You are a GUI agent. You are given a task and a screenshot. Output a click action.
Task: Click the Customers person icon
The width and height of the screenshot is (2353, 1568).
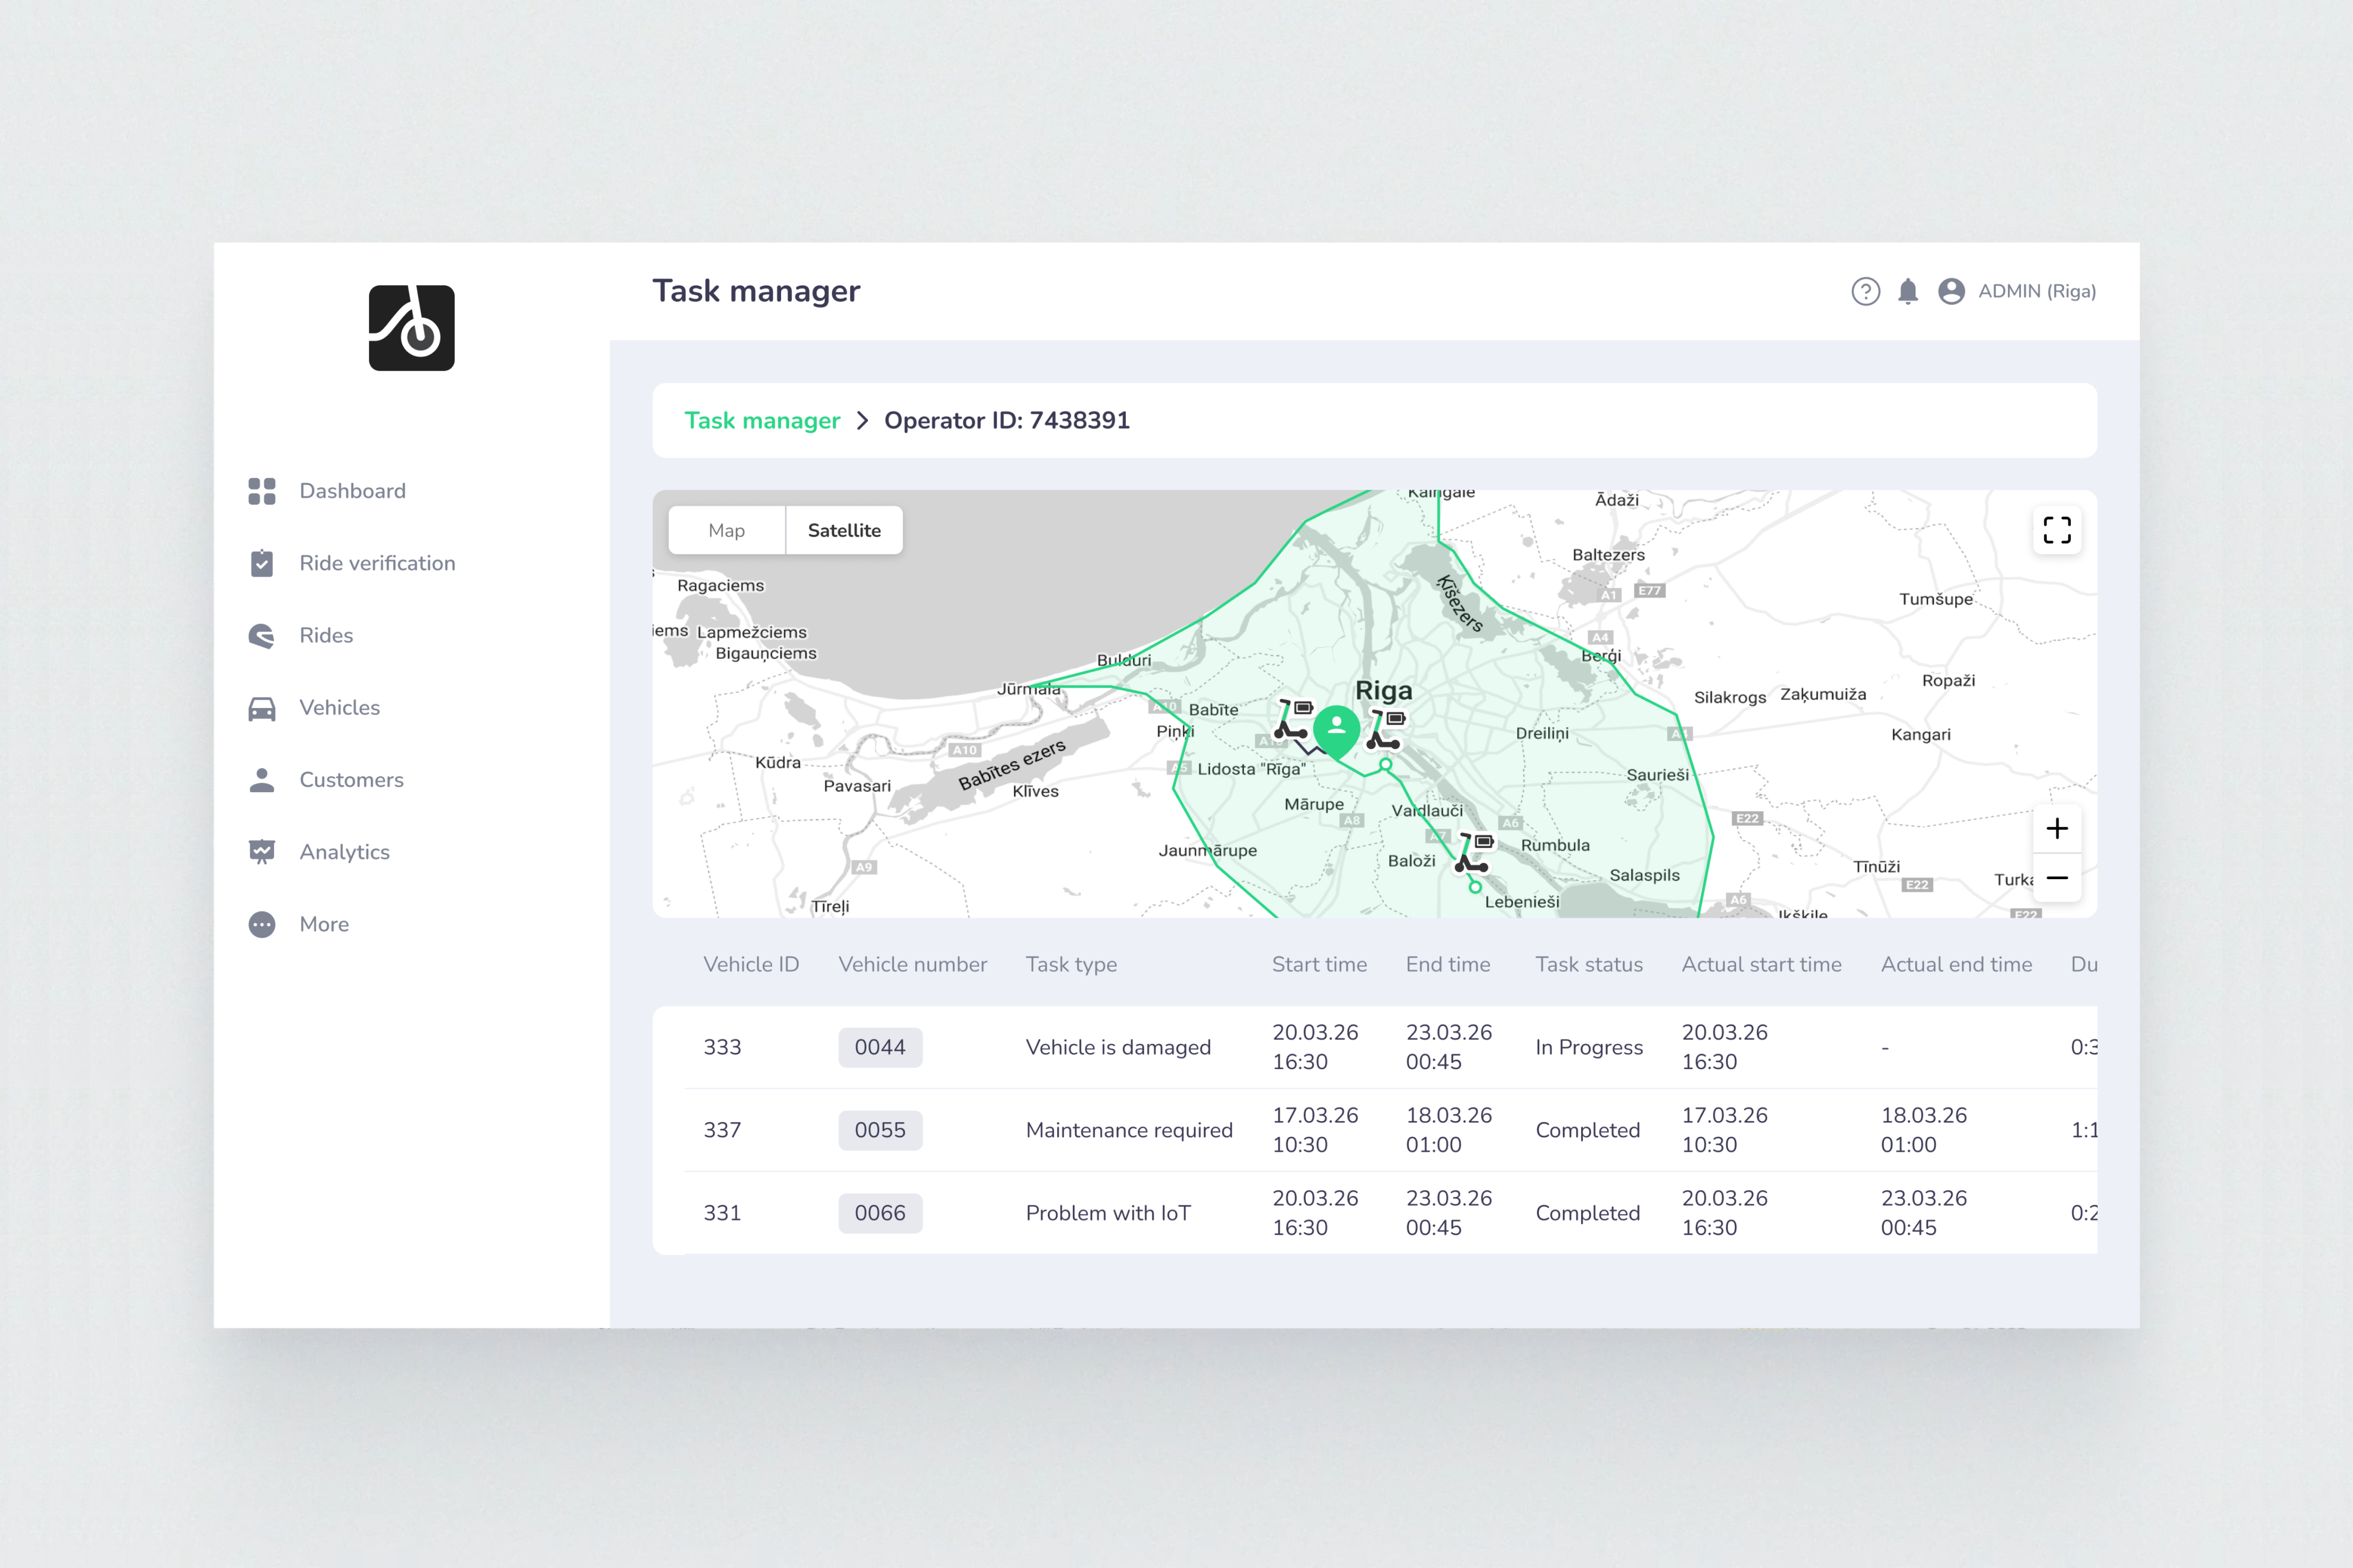click(262, 780)
